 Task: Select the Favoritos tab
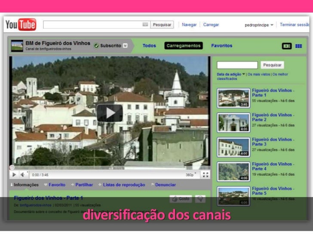click(x=221, y=46)
